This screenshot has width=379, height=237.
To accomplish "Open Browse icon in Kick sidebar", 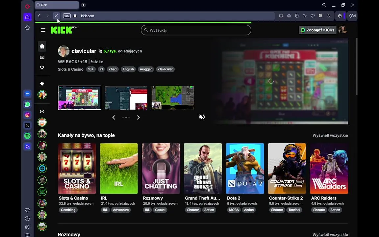I will coord(42,57).
